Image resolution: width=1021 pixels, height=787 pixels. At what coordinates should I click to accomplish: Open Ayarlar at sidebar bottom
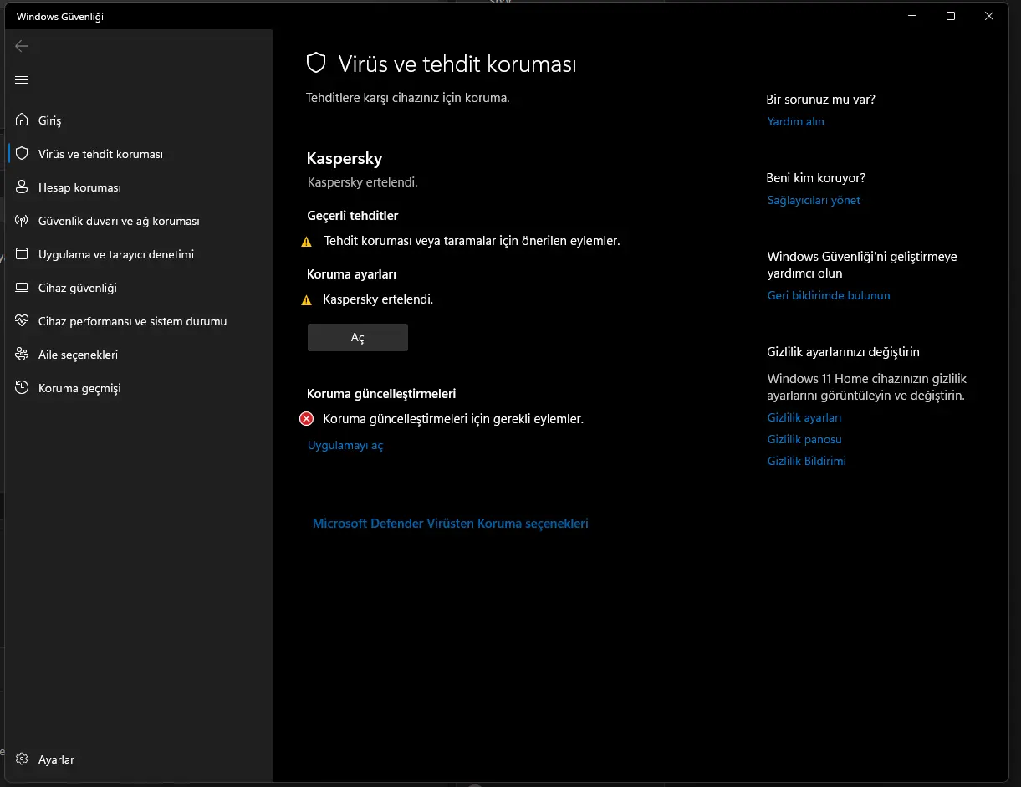coord(139,759)
